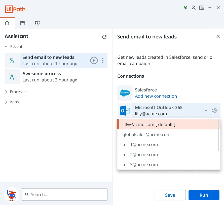This screenshot has width=224, height=205.
Task: Click 'Last run: about 3 hour ago' text
Action: click(x=50, y=80)
